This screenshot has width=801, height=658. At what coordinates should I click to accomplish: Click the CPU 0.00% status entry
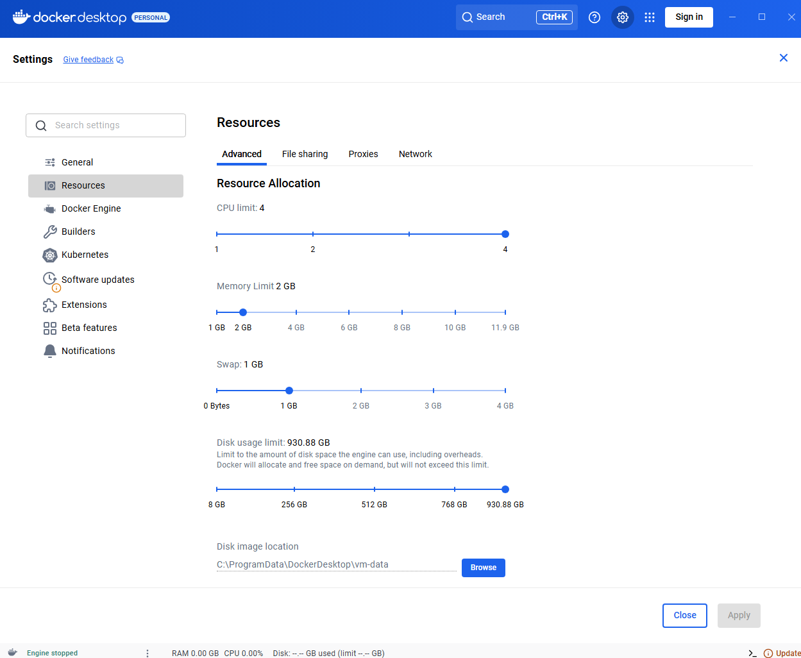[244, 654]
